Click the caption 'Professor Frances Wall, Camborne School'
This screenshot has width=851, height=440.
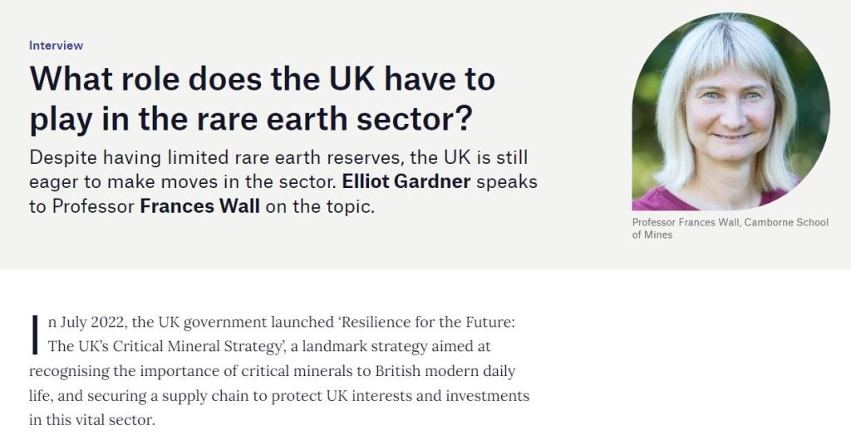pyautogui.click(x=730, y=222)
